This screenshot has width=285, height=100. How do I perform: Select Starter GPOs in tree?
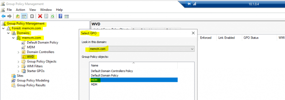[36, 71]
